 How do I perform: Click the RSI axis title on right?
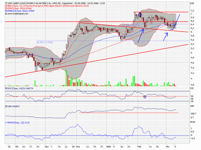(192, 88)
